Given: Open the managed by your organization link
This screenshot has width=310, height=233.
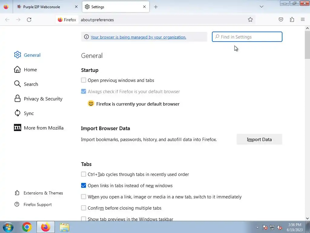Looking at the screenshot, I should click(138, 37).
